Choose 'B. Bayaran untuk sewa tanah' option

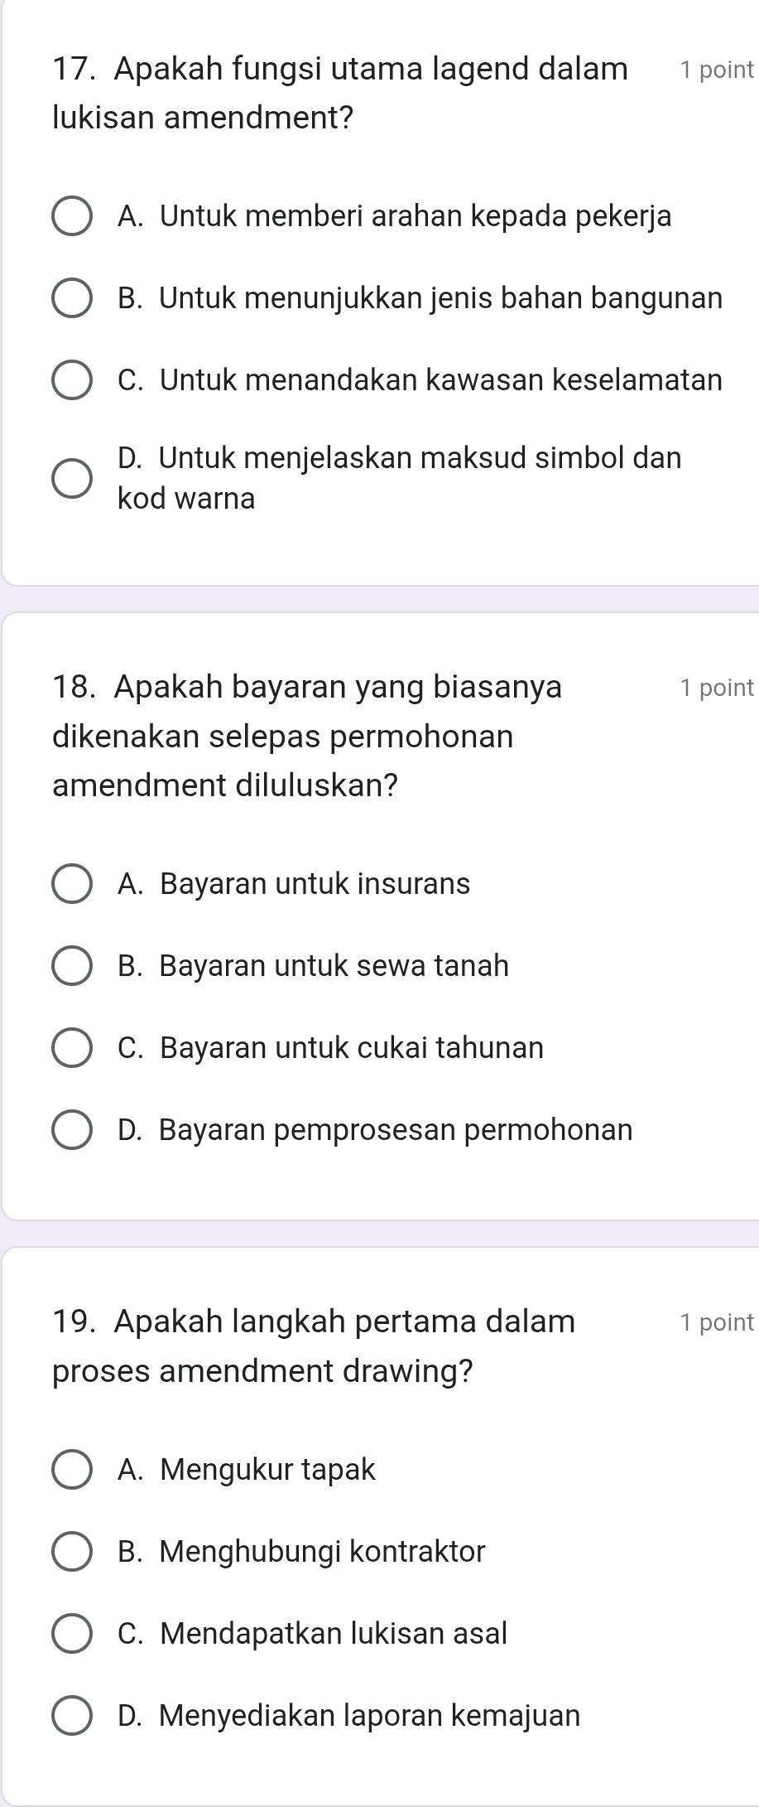click(72, 966)
